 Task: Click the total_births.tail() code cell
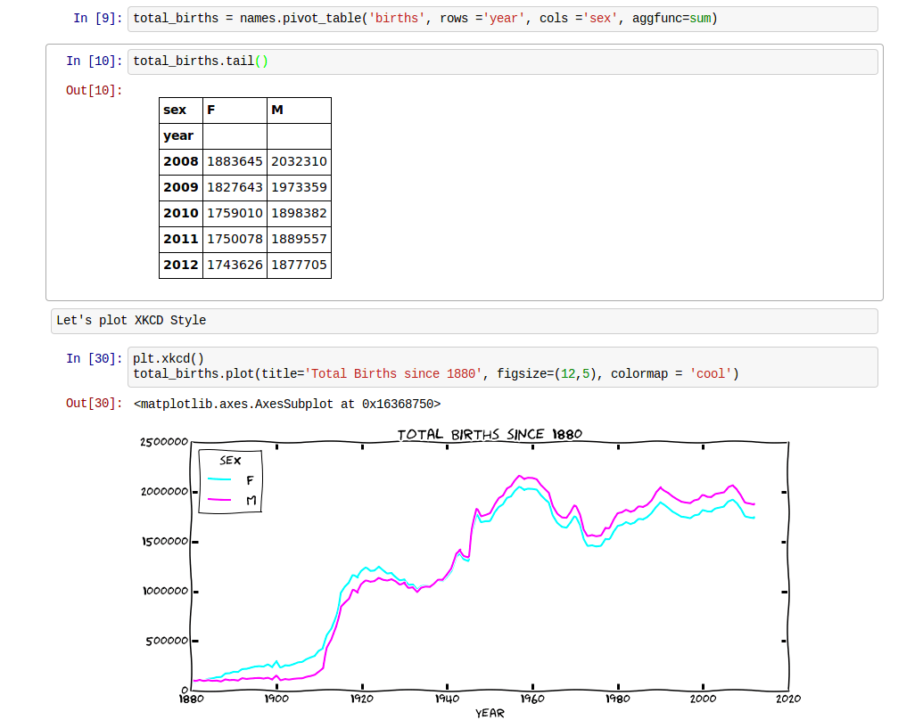click(502, 61)
